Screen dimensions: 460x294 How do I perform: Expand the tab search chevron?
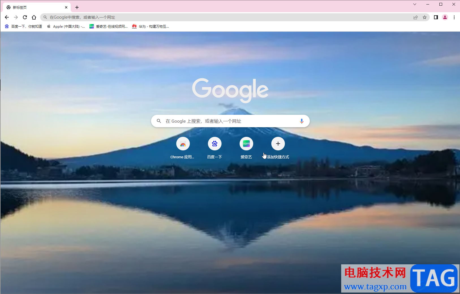click(x=415, y=4)
